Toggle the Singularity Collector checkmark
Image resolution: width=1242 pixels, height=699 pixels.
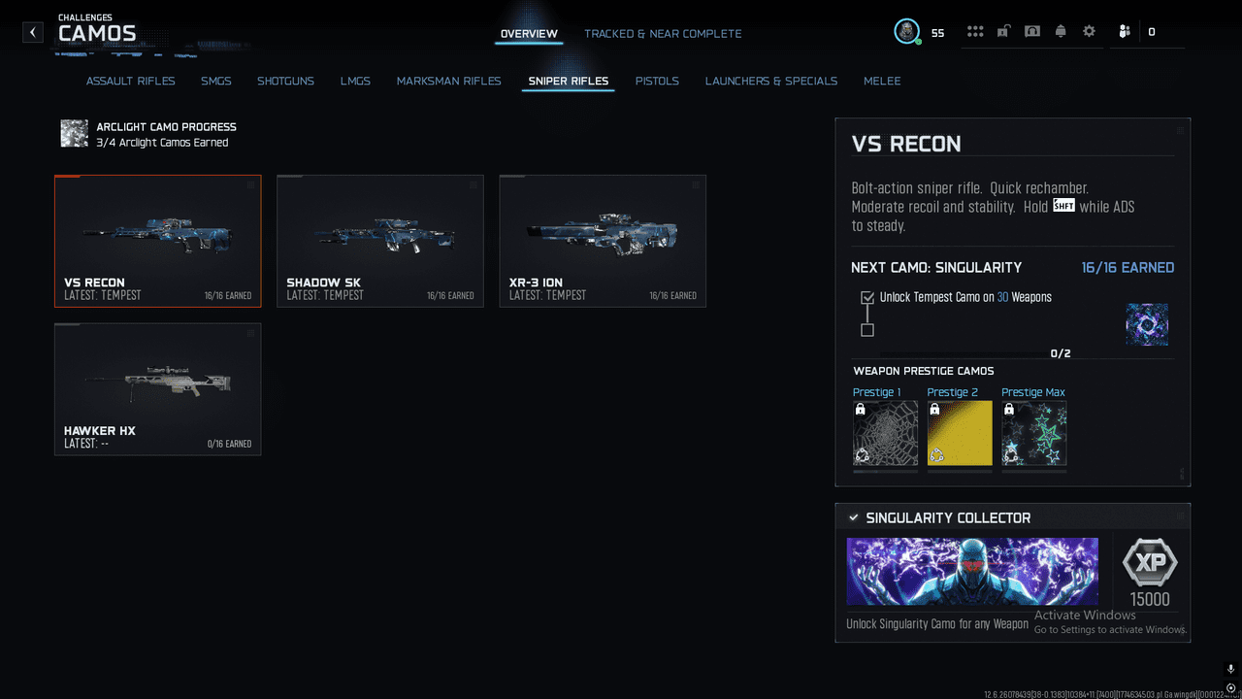pos(853,518)
